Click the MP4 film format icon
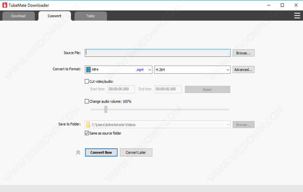 point(88,70)
